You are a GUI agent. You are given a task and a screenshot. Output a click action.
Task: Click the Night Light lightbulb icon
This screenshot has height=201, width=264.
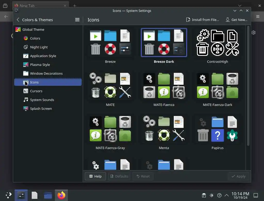(x=26, y=47)
